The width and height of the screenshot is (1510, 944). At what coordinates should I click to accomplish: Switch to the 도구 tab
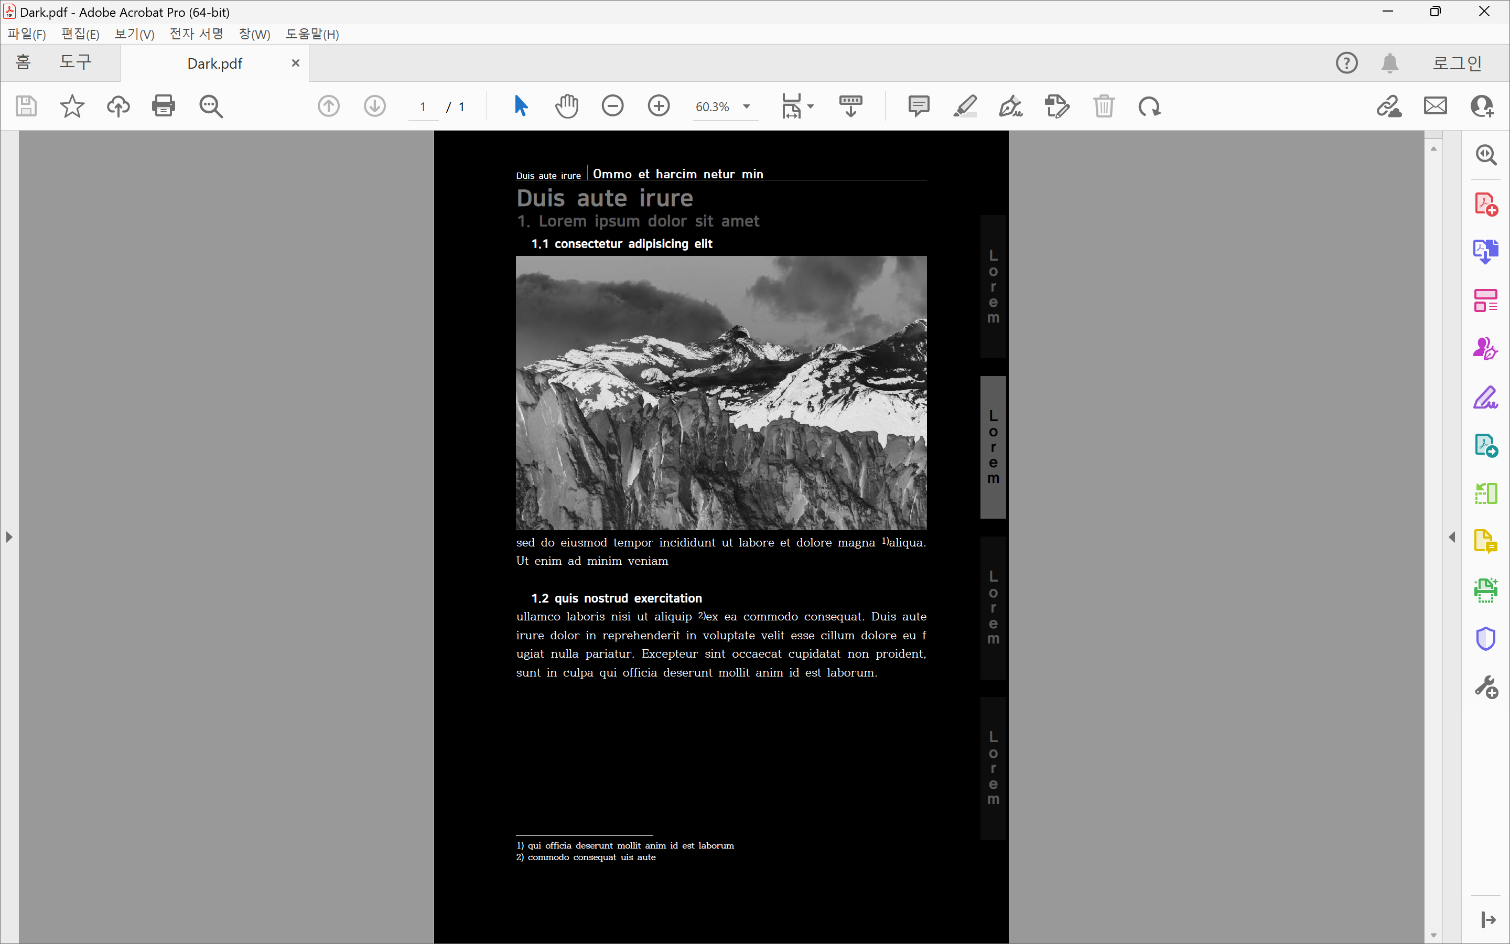[75, 62]
